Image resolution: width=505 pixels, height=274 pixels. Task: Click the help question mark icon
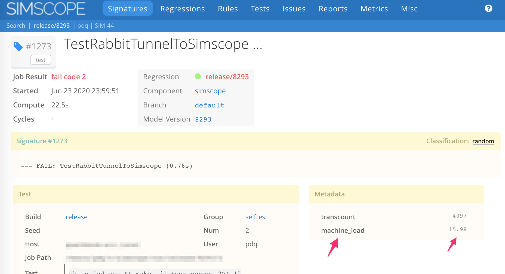[x=488, y=8]
